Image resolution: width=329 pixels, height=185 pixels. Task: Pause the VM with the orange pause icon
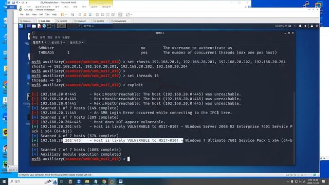tap(62, 14)
